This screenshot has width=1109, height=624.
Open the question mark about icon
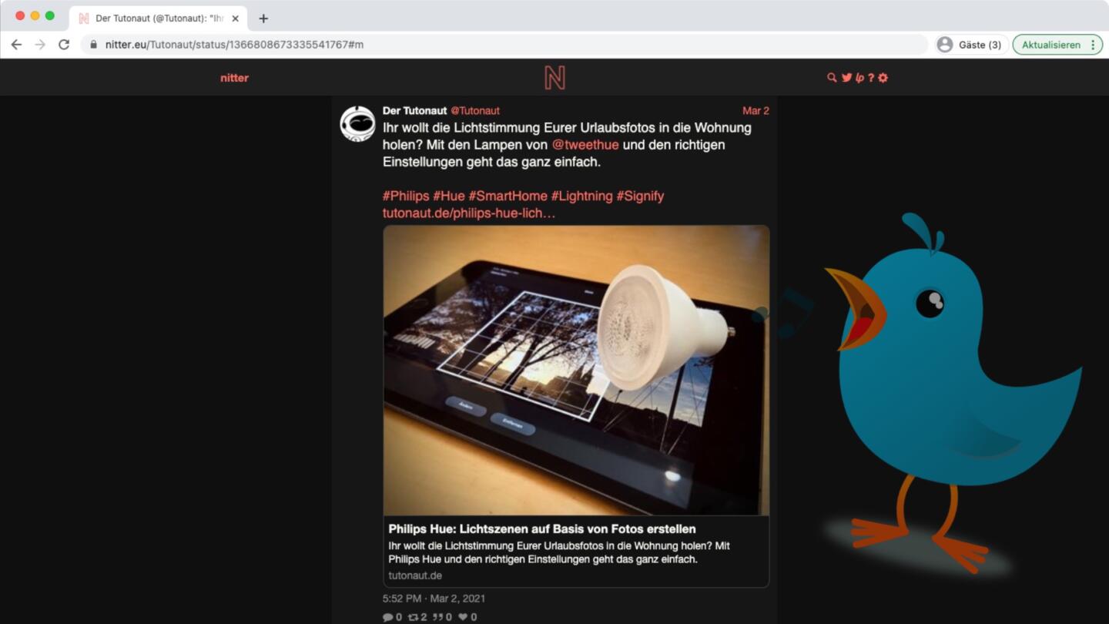point(871,78)
